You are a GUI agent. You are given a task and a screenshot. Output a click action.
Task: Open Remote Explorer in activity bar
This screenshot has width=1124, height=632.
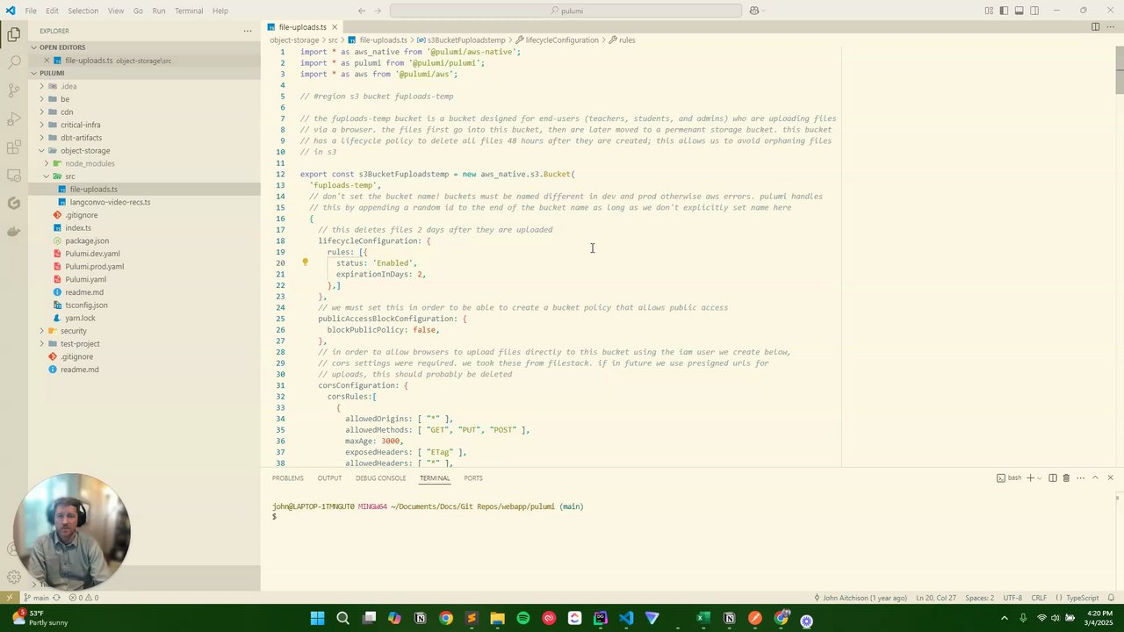click(x=13, y=175)
